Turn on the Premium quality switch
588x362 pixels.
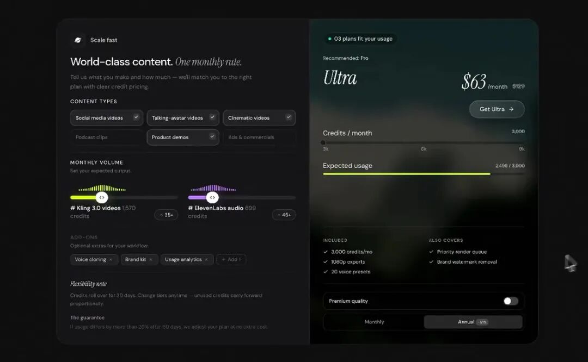pos(511,301)
